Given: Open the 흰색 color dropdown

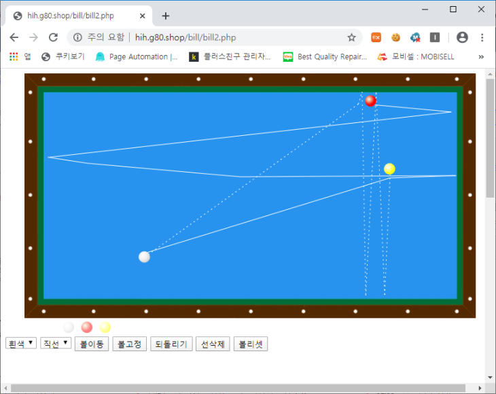Looking at the screenshot, I should coord(20,344).
